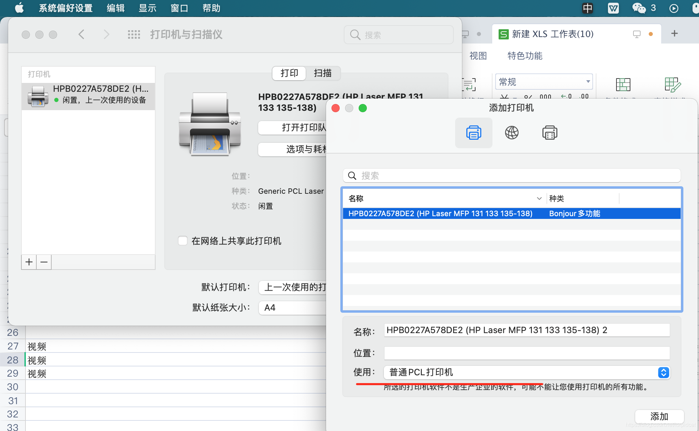Expand the 常规 number format dropdown
This screenshot has width=699, height=431.
pos(588,82)
